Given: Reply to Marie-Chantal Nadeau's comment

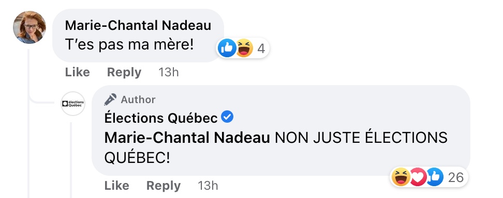Looking at the screenshot, I should click(124, 72).
